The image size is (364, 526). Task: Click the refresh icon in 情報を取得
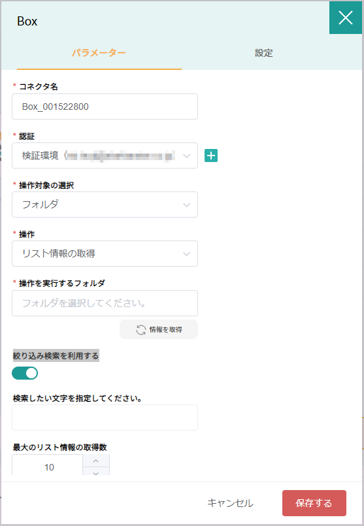[x=141, y=330]
